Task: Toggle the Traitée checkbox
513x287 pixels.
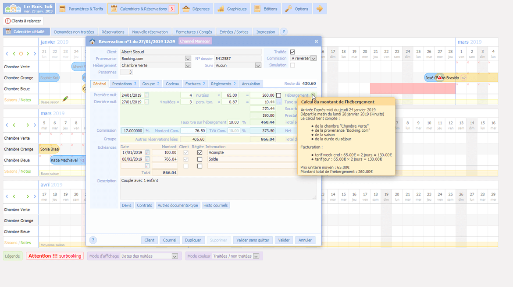Action: (292, 52)
